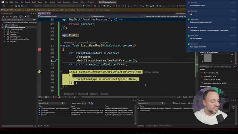This screenshot has width=238, height=134.
Task: Switch to the Call Stack tab
Action: click(x=141, y=126)
